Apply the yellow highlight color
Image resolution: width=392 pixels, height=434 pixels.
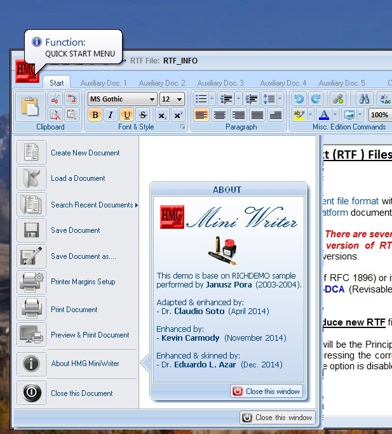(299, 115)
